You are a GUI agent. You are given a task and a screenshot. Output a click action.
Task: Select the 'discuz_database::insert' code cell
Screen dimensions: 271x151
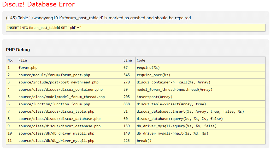(x=200, y=111)
